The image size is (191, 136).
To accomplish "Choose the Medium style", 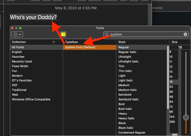I will (141, 85).
